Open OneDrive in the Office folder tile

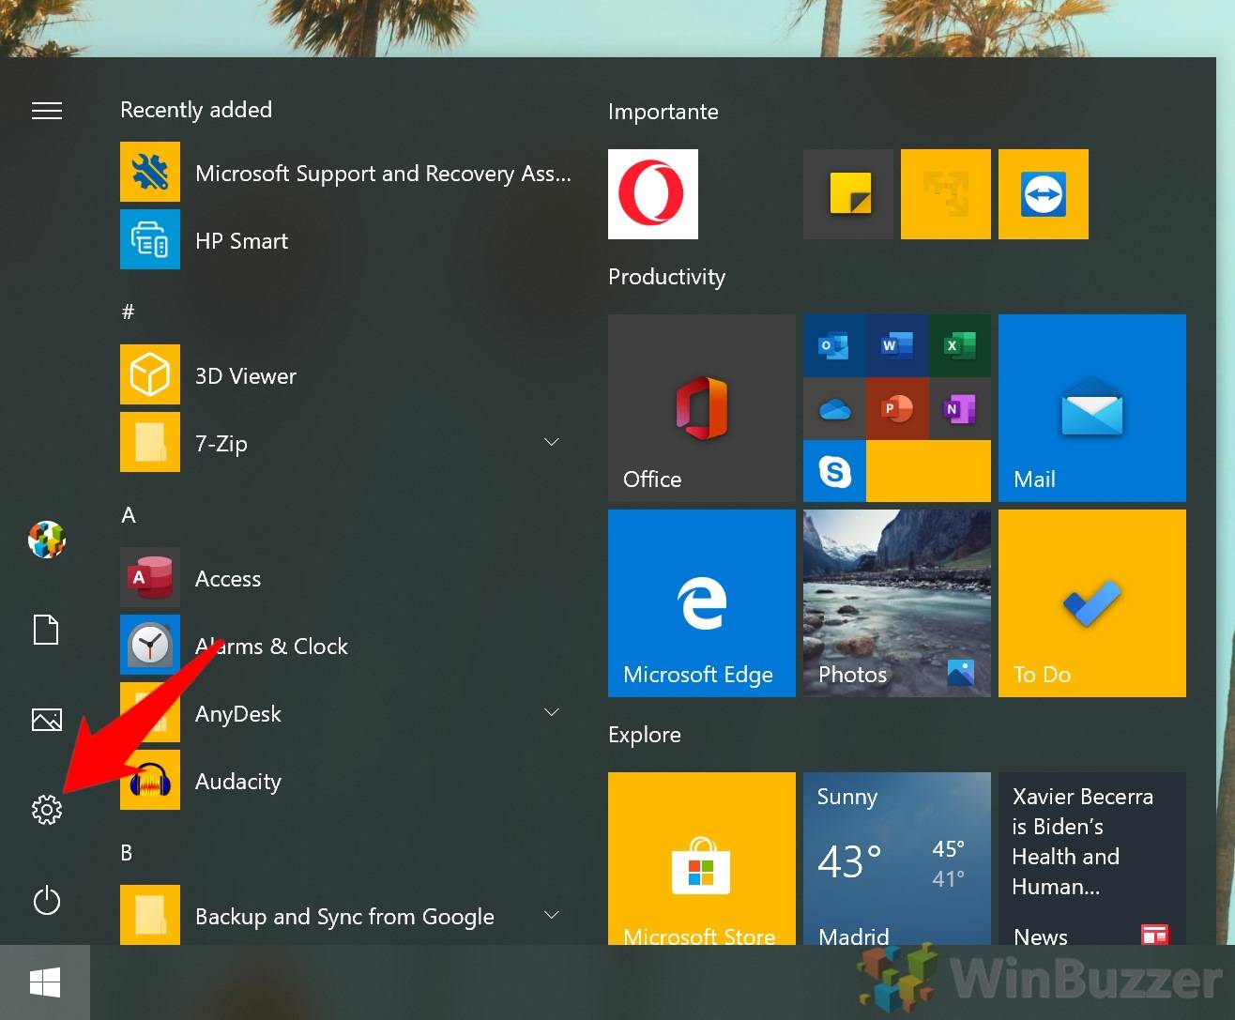[x=834, y=409]
